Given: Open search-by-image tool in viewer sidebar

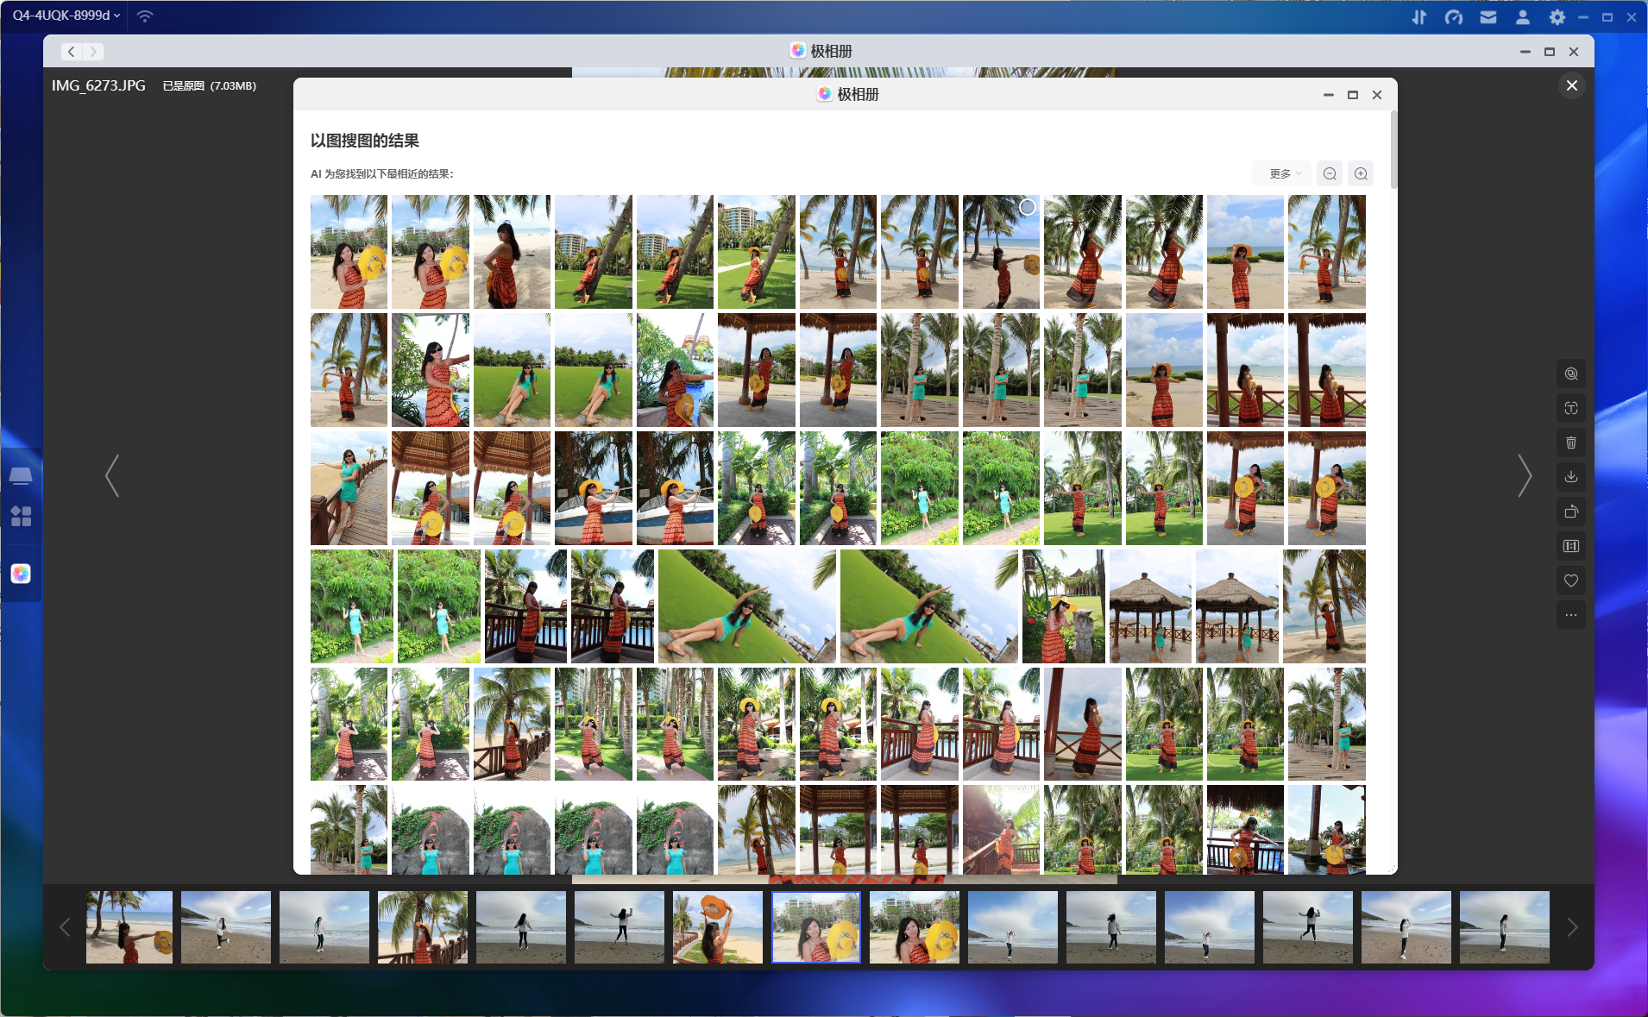Looking at the screenshot, I should (1571, 374).
